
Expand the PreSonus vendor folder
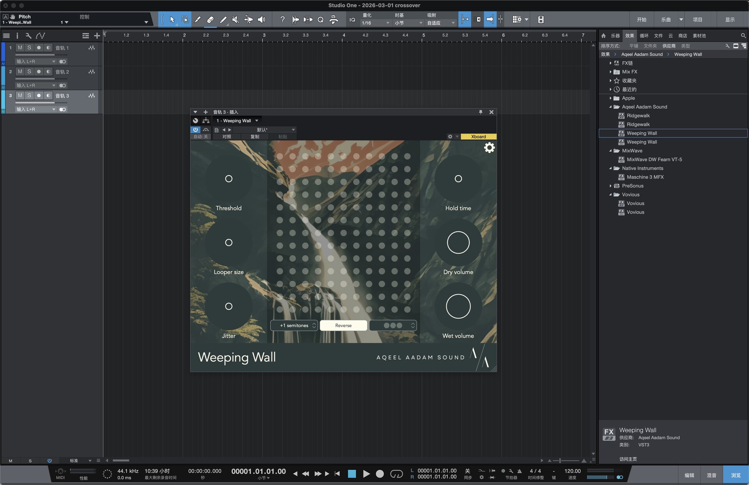[611, 186]
